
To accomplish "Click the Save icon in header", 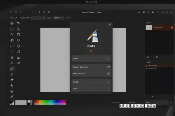I will coord(21,12).
